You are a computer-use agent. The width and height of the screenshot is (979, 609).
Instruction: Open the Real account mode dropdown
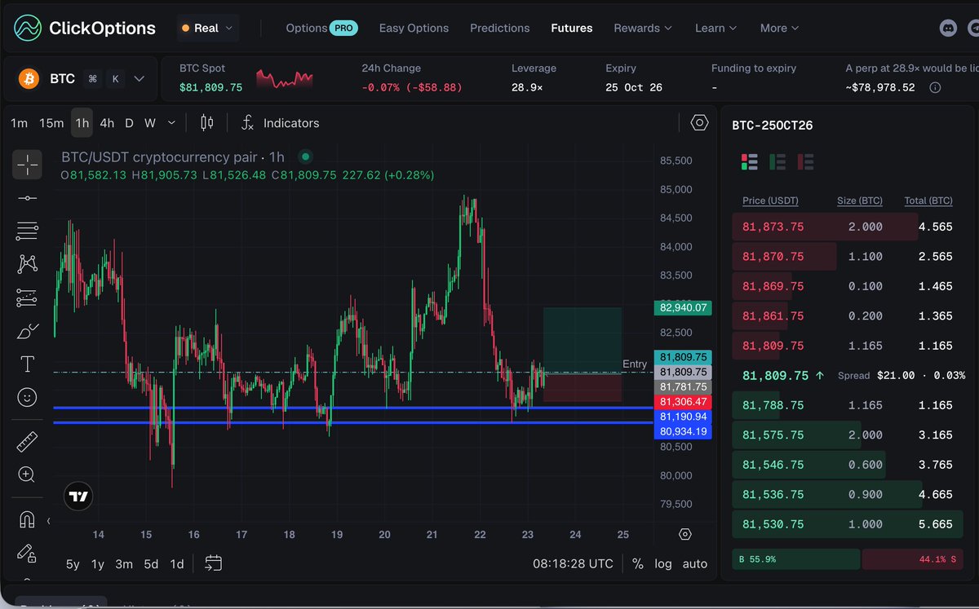208,28
